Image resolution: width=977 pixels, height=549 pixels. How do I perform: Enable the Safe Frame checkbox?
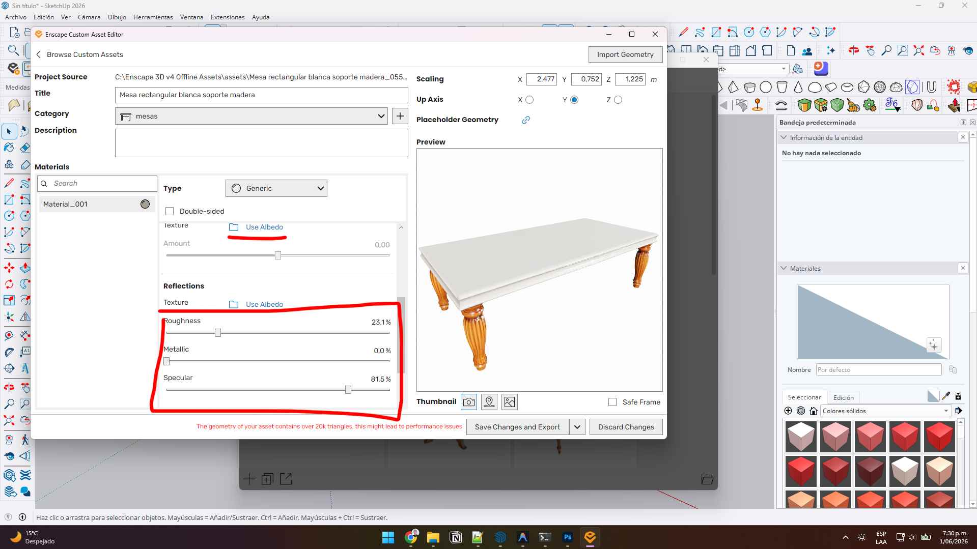click(612, 402)
